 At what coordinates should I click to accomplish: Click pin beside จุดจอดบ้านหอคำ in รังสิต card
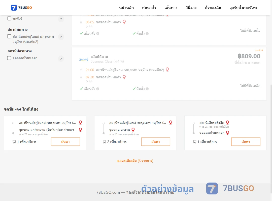228,133
